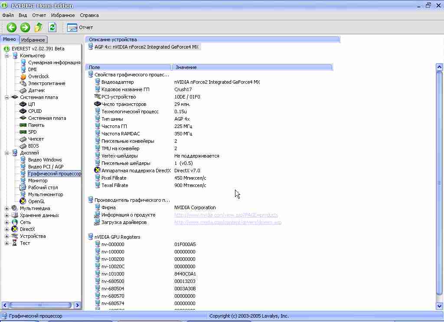Collapse the Компьютер tree node
This screenshot has width=444, height=322.
(x=7, y=56)
